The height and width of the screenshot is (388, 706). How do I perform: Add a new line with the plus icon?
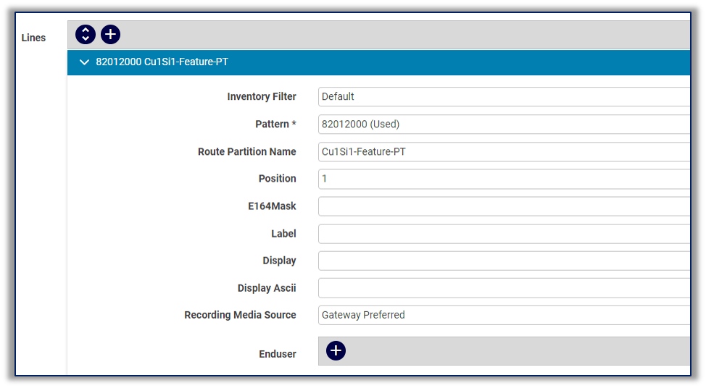[110, 34]
